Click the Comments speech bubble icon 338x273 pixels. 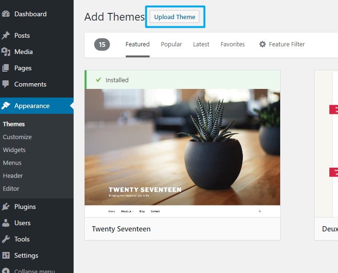pyautogui.click(x=6, y=84)
